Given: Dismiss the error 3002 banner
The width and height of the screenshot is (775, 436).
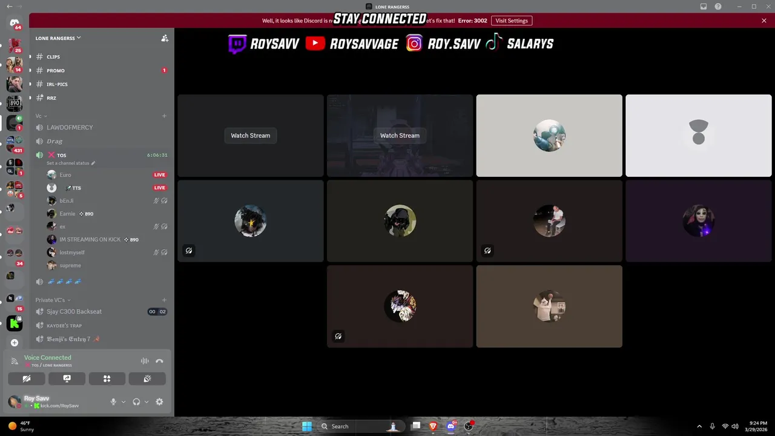Looking at the screenshot, I should coord(764,21).
